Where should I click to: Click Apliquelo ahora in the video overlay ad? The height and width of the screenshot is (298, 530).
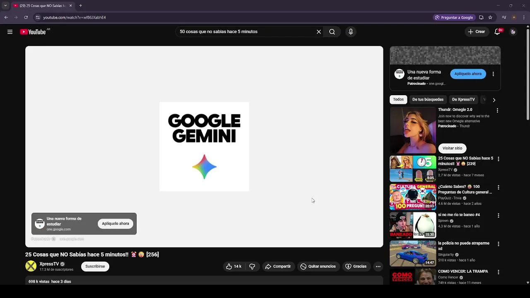click(x=116, y=224)
